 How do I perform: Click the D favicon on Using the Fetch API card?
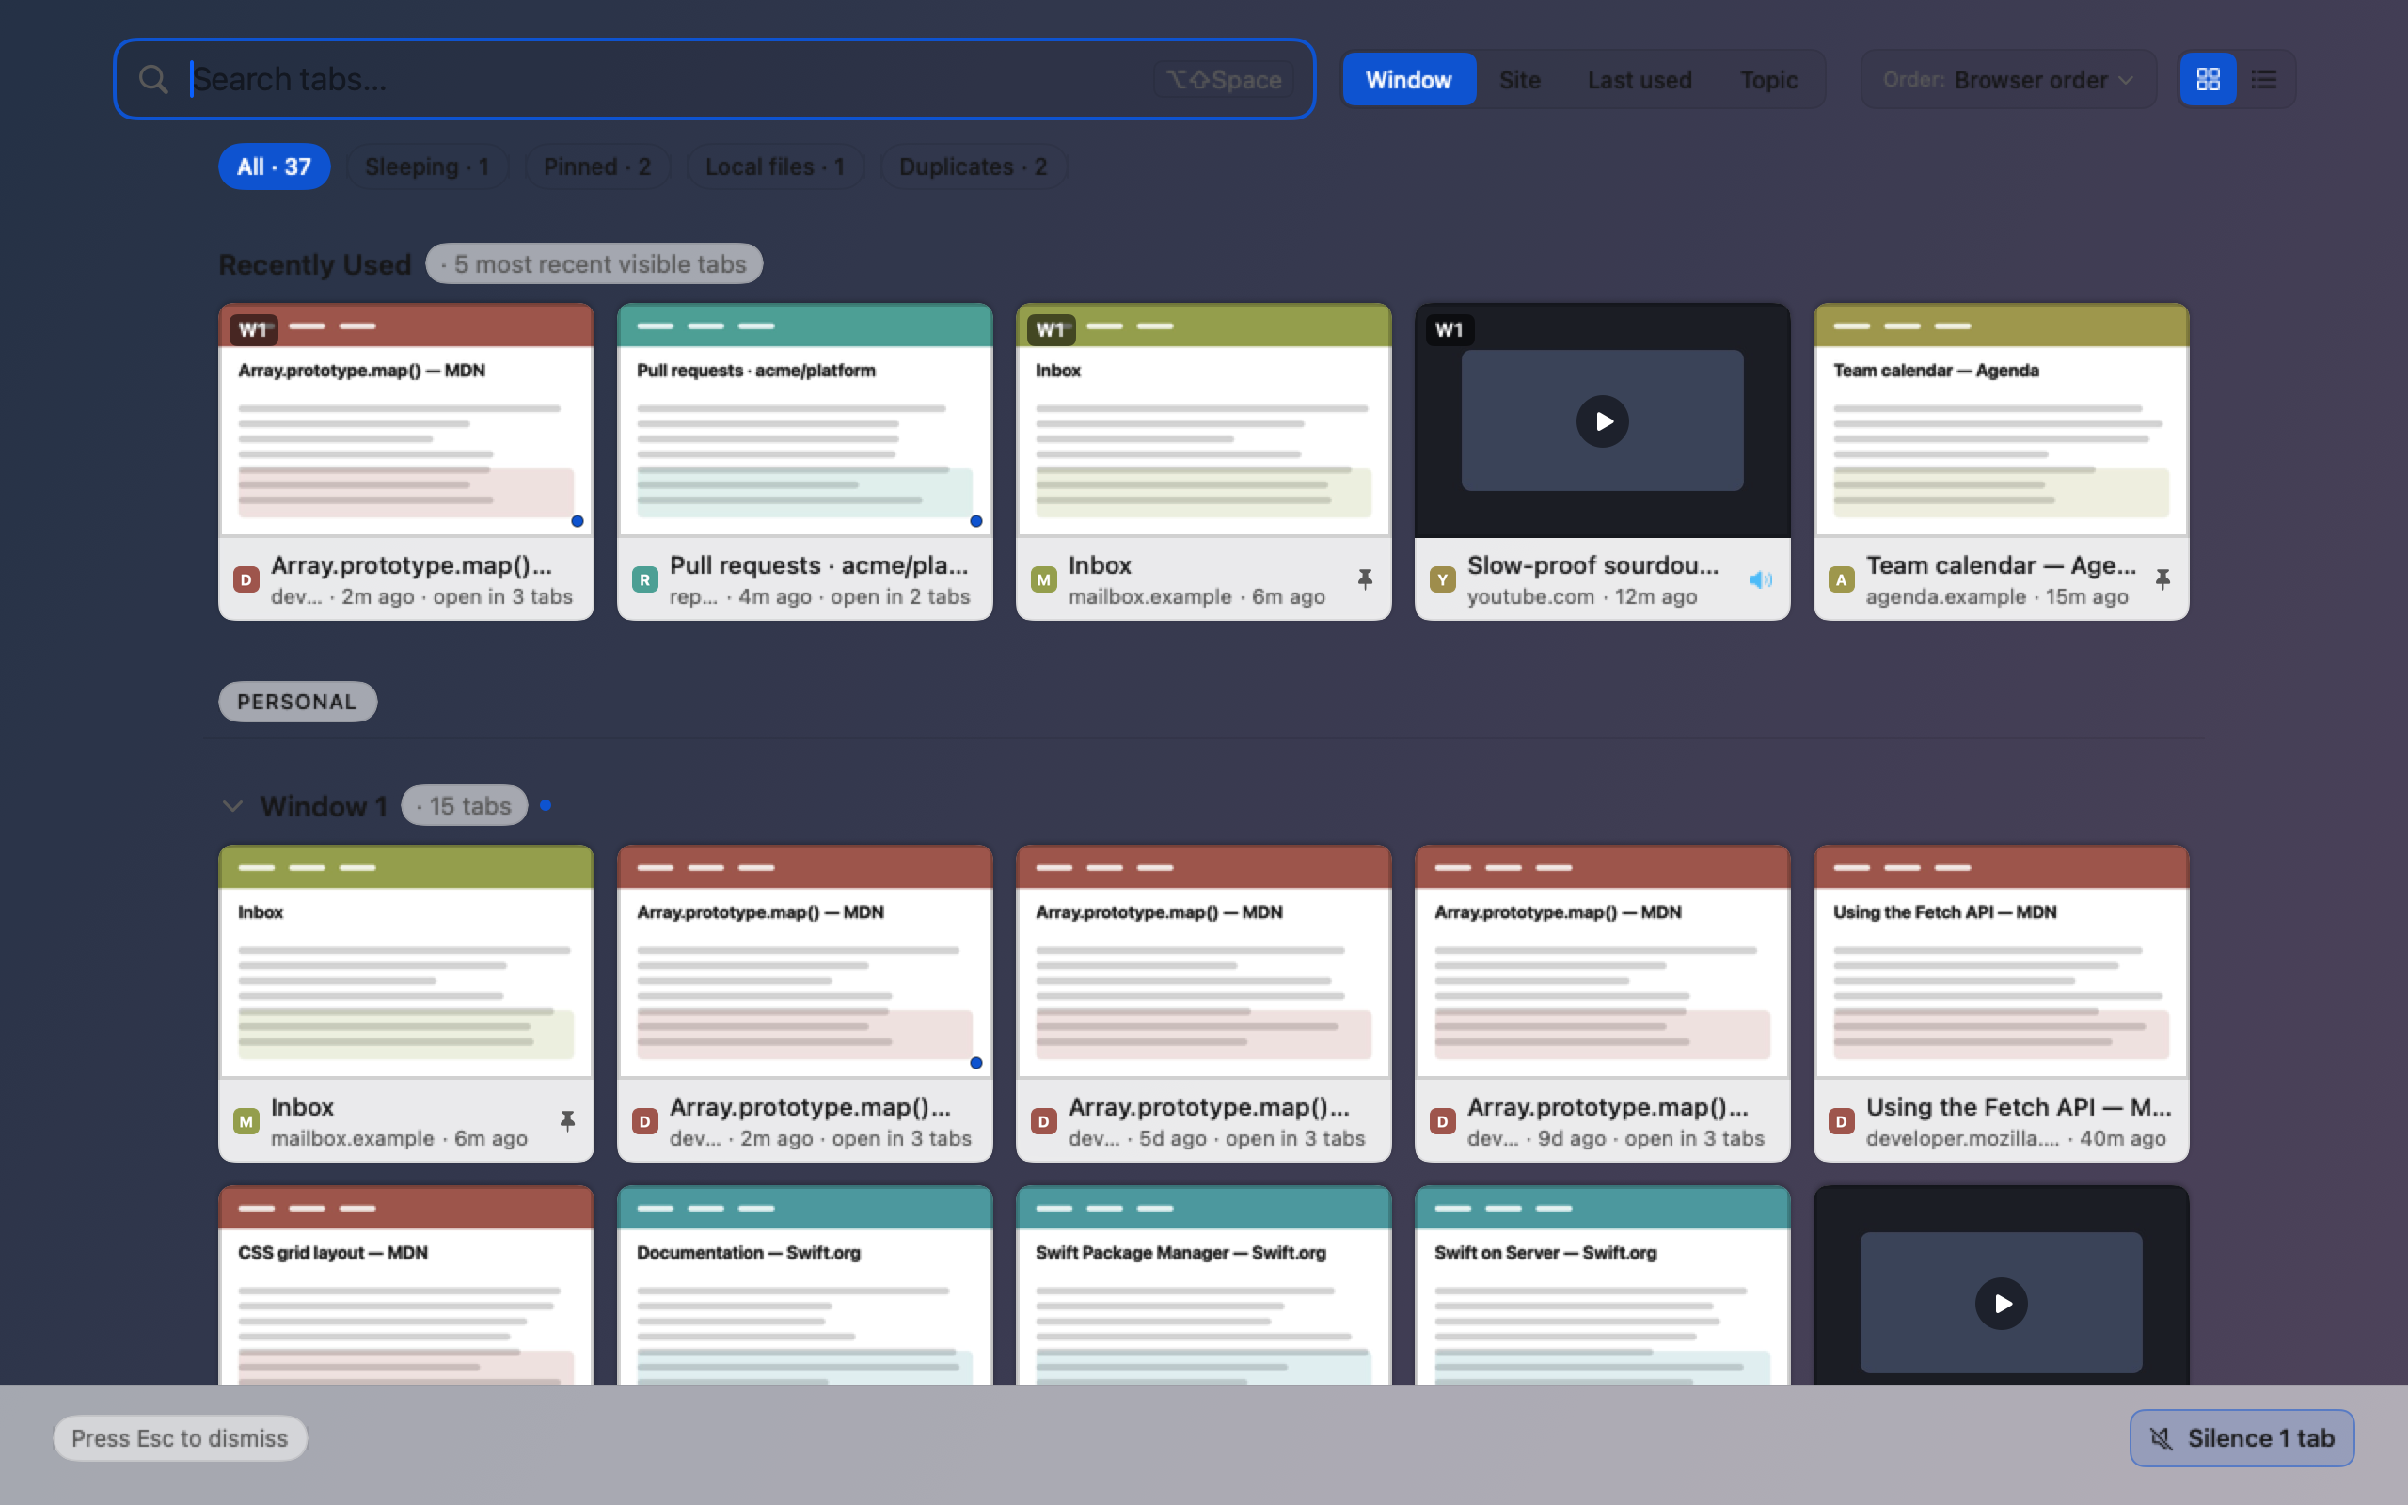pyautogui.click(x=1841, y=1122)
